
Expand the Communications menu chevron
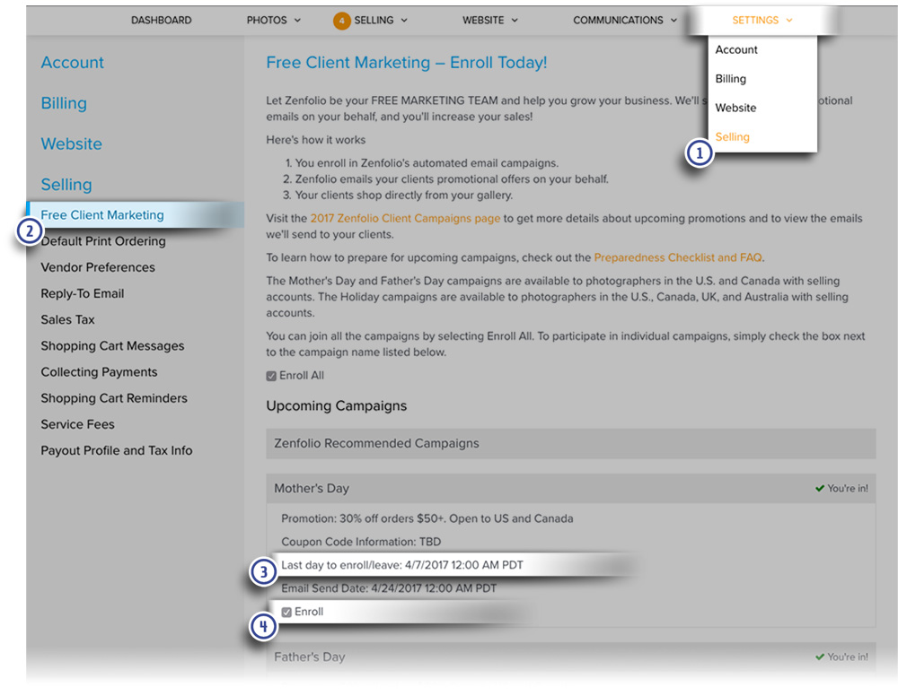click(x=673, y=20)
